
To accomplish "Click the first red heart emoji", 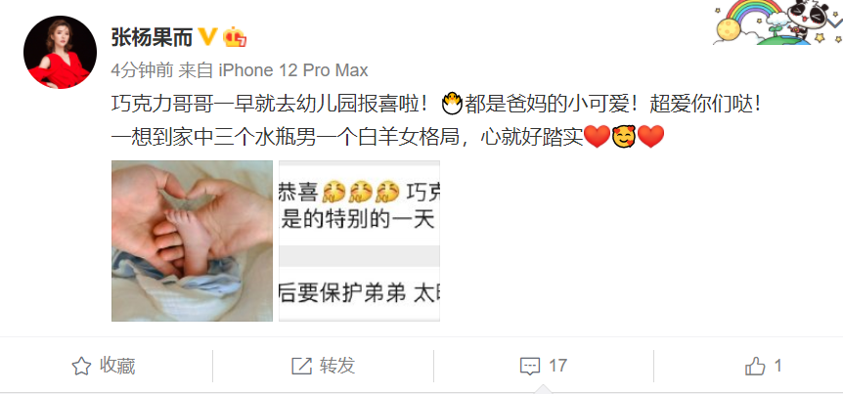I will (x=597, y=137).
